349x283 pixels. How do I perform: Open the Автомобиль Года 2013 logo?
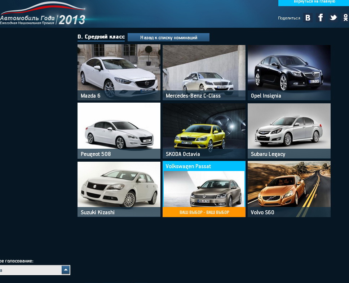point(43,14)
